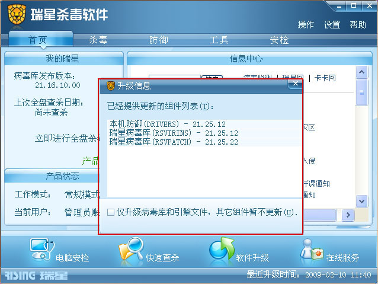Click the 最近升级时间 status text
Viewport: 378px width, 284px height.
point(309,275)
